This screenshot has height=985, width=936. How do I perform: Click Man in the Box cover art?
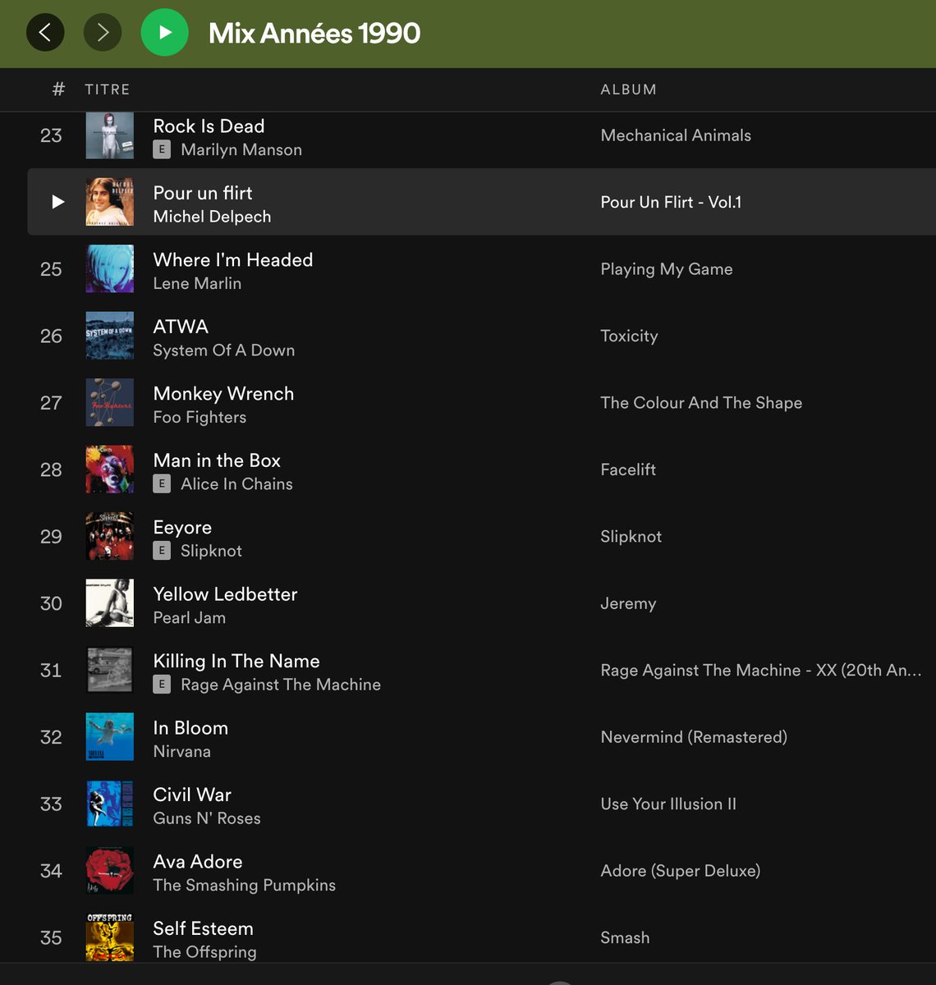tap(110, 470)
